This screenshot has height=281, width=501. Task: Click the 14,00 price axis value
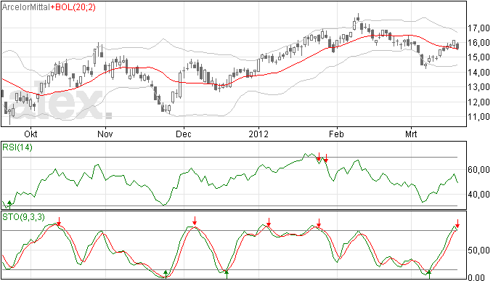tap(479, 73)
